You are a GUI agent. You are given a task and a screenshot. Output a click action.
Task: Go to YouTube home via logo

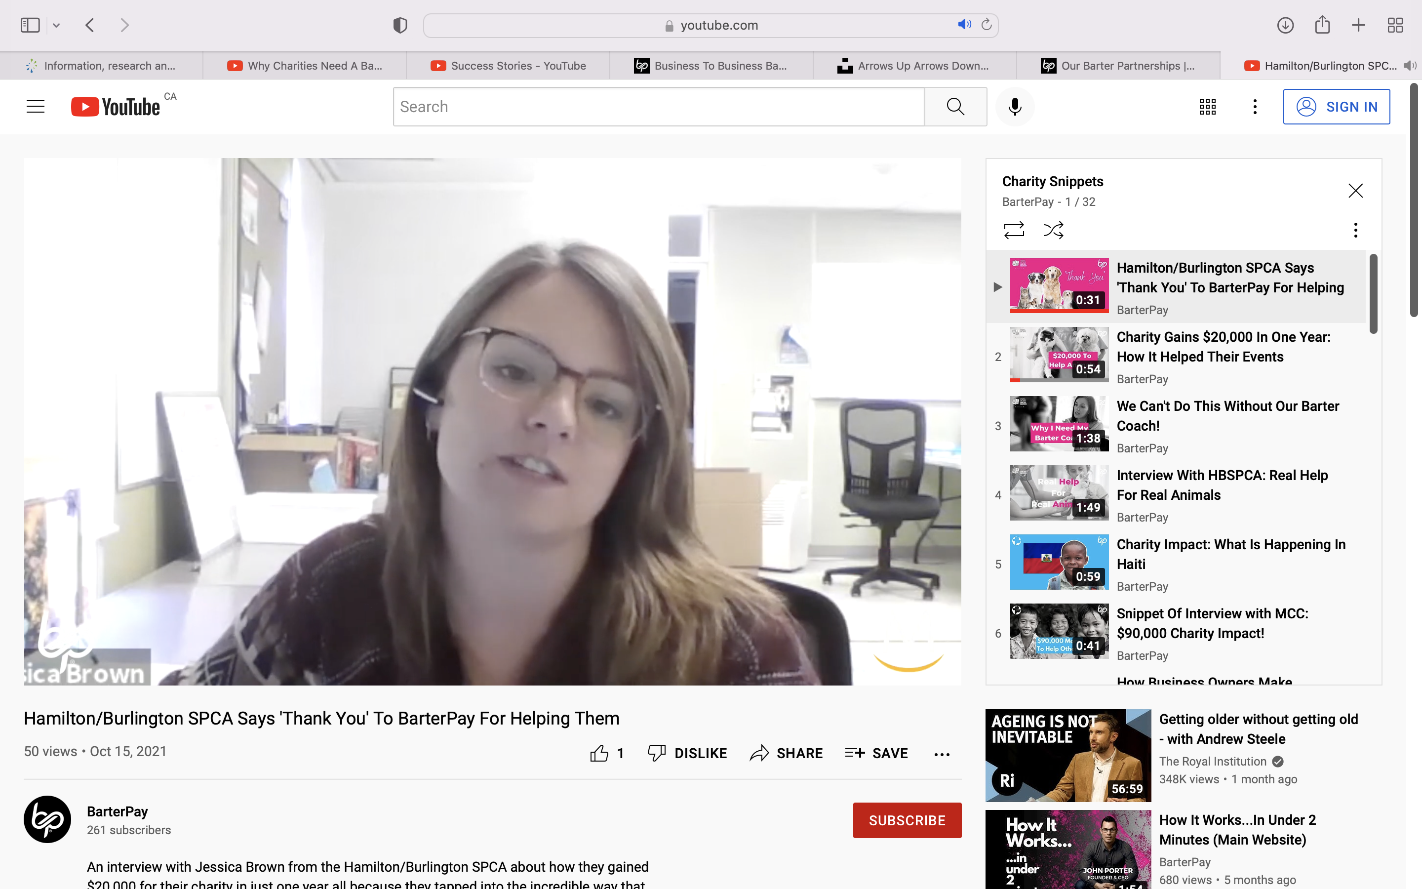tap(115, 106)
